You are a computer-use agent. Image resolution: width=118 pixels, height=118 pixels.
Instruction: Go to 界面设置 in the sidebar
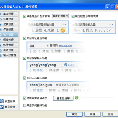(9, 29)
